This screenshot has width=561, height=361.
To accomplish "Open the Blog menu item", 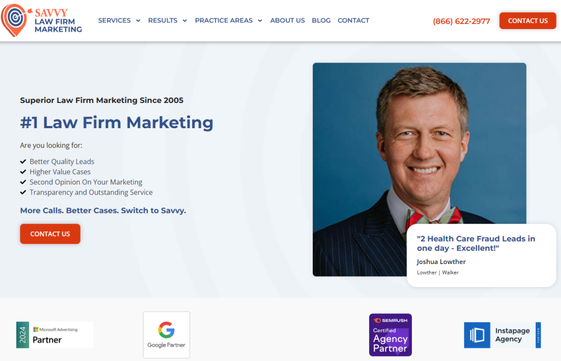I will tap(321, 20).
